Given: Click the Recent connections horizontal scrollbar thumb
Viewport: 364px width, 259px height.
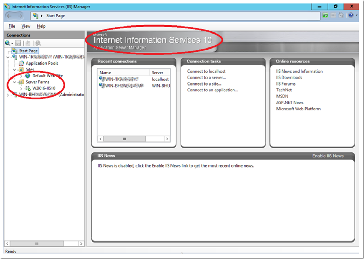Looking at the screenshot, I should [125, 139].
